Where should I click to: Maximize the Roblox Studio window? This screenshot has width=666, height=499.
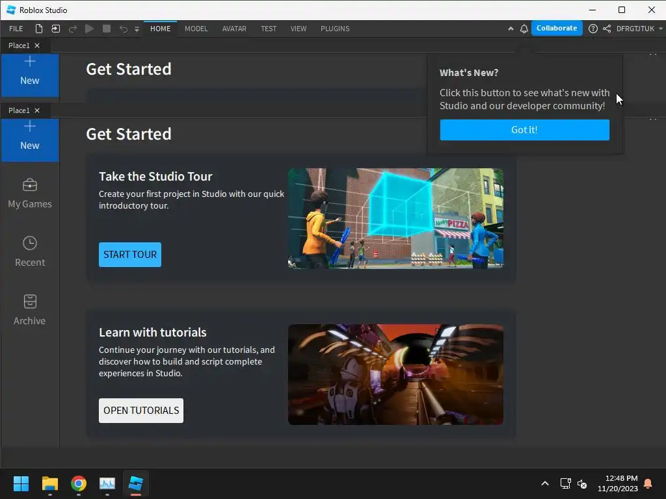622,10
